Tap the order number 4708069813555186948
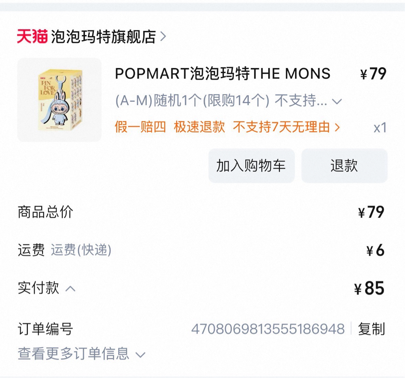 point(268,329)
